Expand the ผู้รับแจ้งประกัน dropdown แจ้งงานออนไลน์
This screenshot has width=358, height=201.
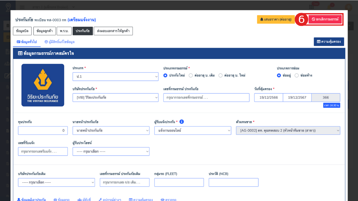coord(193,130)
